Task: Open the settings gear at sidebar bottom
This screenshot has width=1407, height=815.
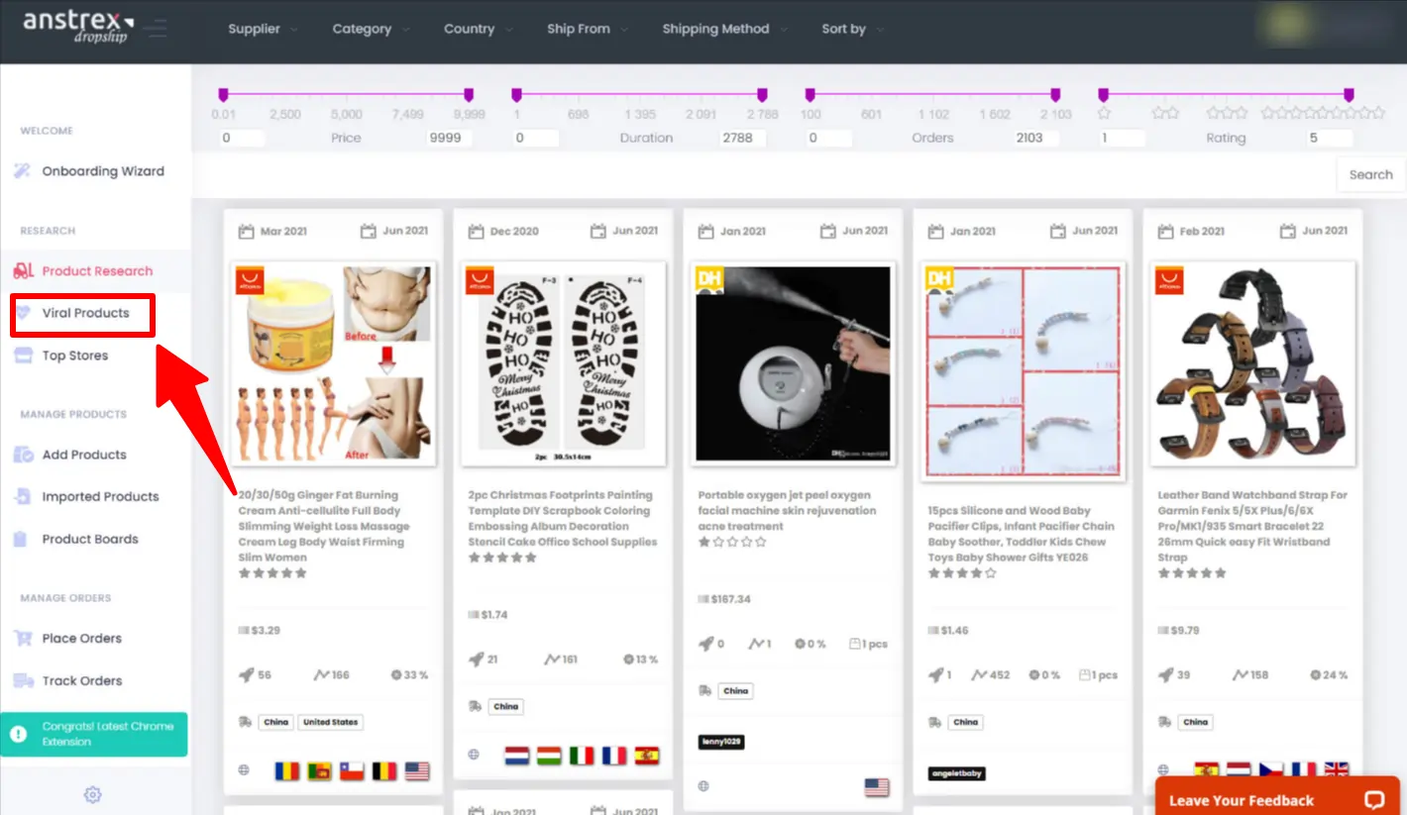Action: pos(92,794)
